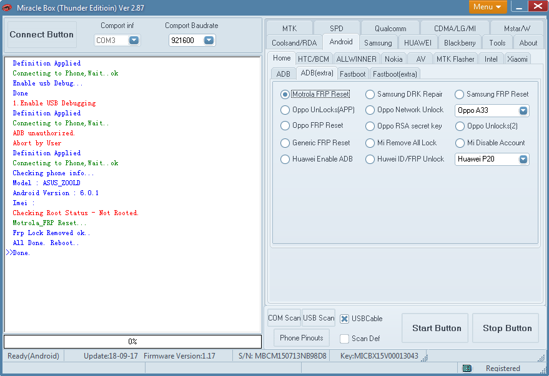Switch to the MTK tab
The height and width of the screenshot is (376, 549).
coord(289,28)
